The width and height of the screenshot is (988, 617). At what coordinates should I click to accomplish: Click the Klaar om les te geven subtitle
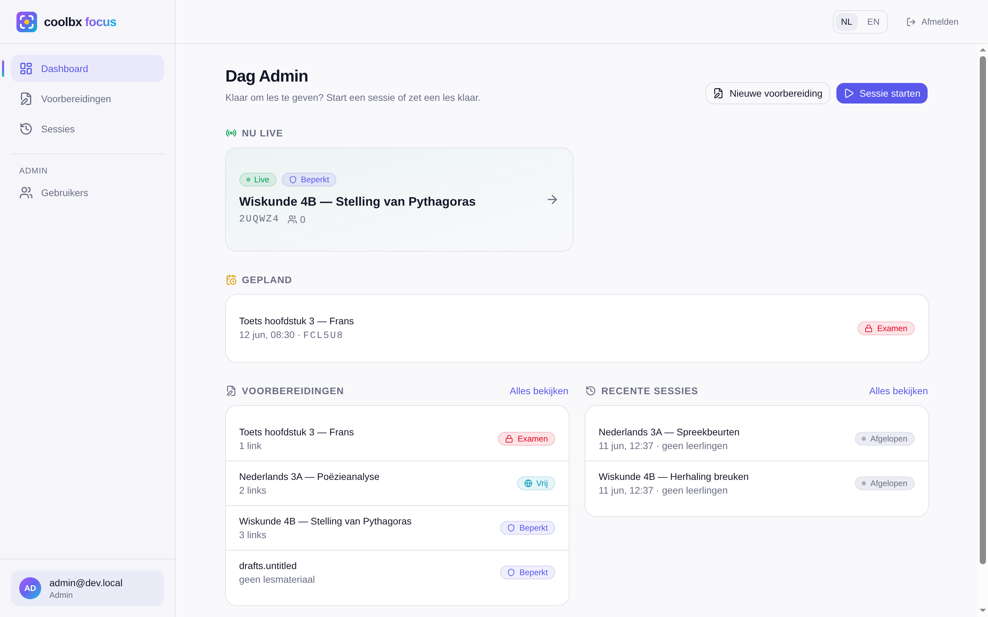pos(353,98)
